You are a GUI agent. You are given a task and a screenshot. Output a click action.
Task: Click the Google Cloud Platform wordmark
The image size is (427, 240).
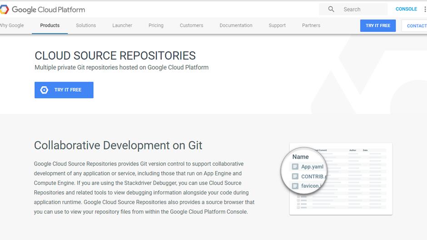coord(49,10)
